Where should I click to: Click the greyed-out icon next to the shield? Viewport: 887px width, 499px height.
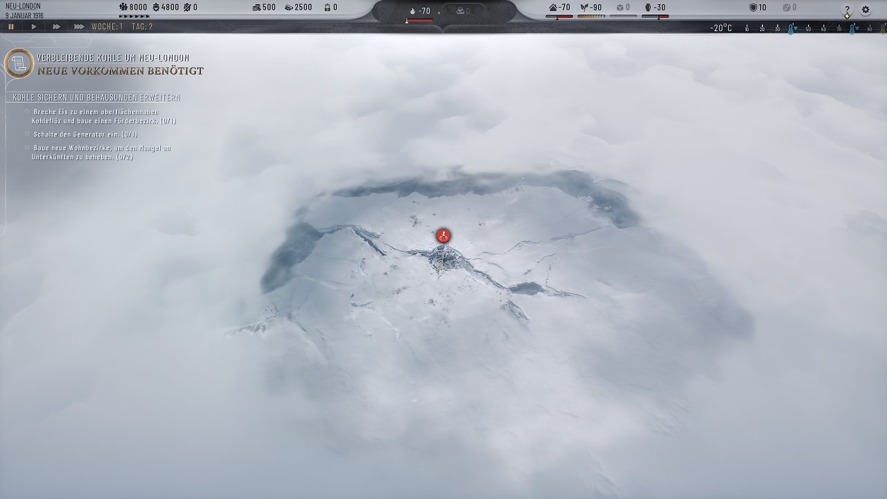point(787,8)
